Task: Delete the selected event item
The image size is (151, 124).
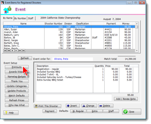Action: tap(106, 106)
